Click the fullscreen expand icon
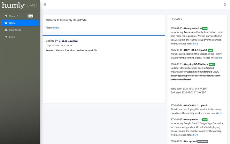Viewport: 230px width, 144px height. coord(225,4)
